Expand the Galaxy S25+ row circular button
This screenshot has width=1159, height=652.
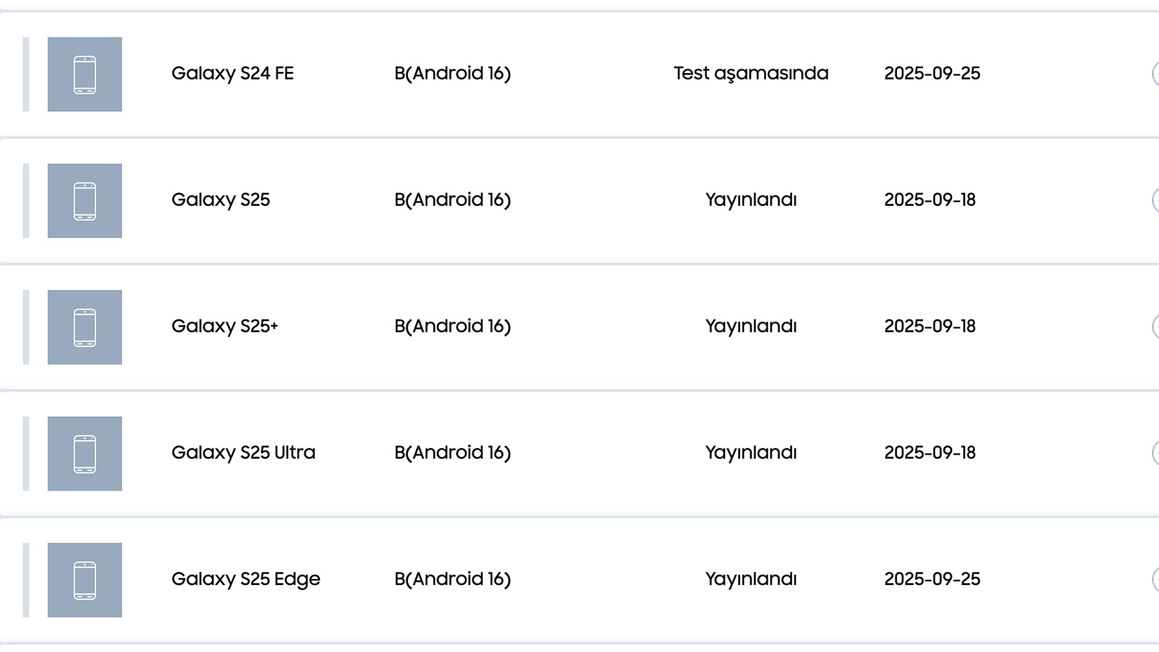1155,327
